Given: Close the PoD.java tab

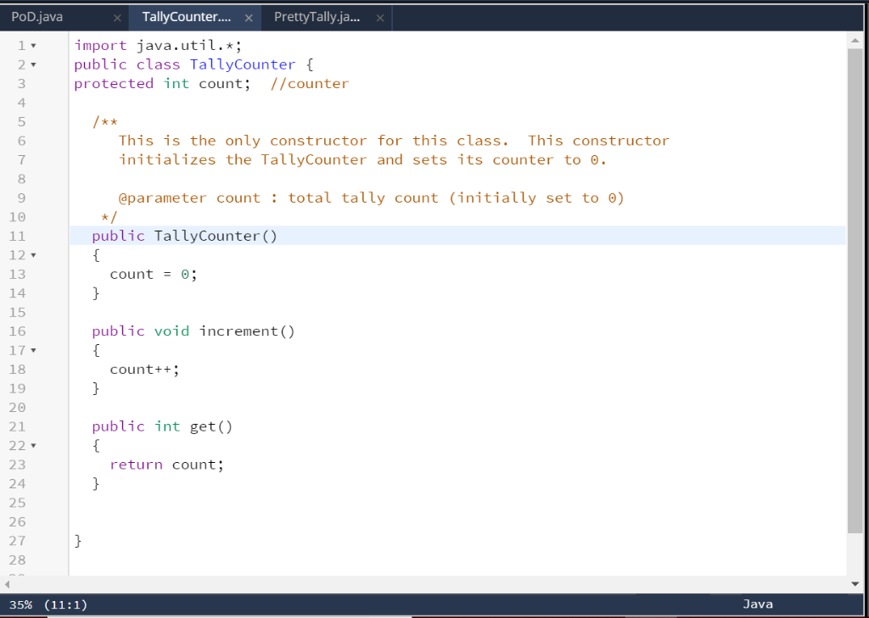Looking at the screenshot, I should 116,16.
